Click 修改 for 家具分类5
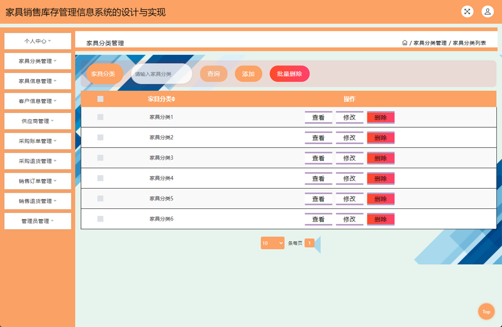This screenshot has height=327, width=502. [349, 199]
